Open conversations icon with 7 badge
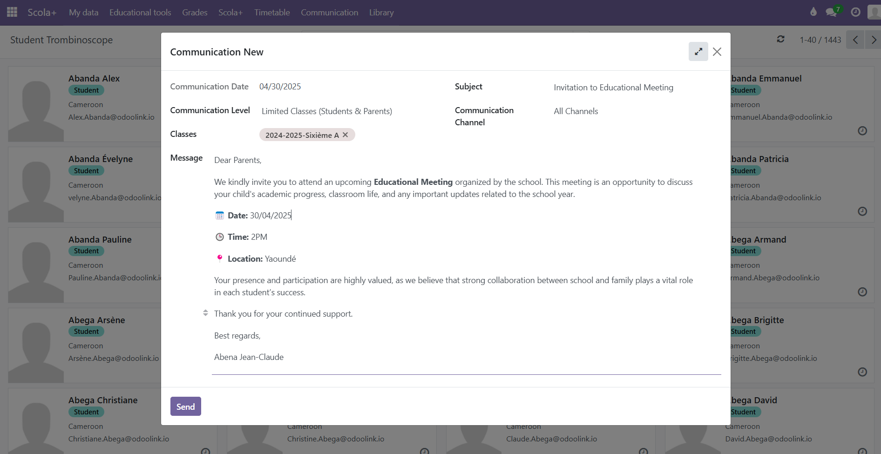This screenshot has width=881, height=454. pos(833,12)
